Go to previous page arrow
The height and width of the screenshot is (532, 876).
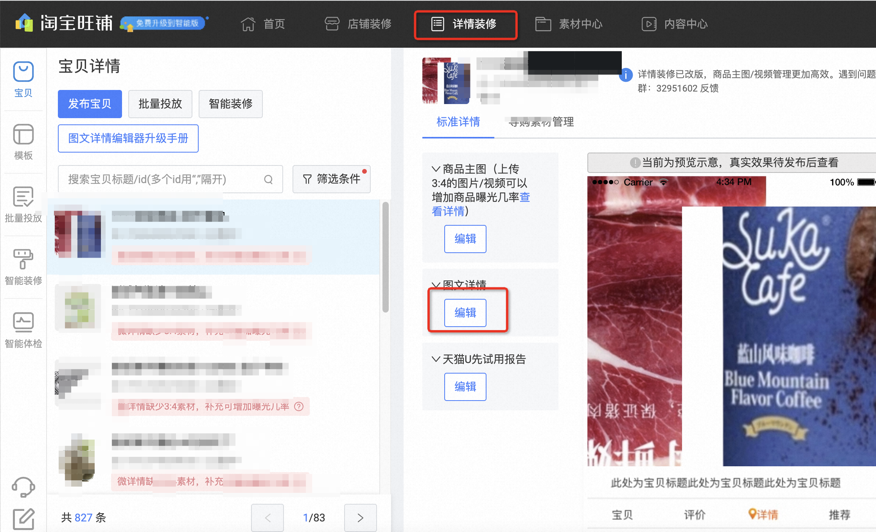point(267,518)
